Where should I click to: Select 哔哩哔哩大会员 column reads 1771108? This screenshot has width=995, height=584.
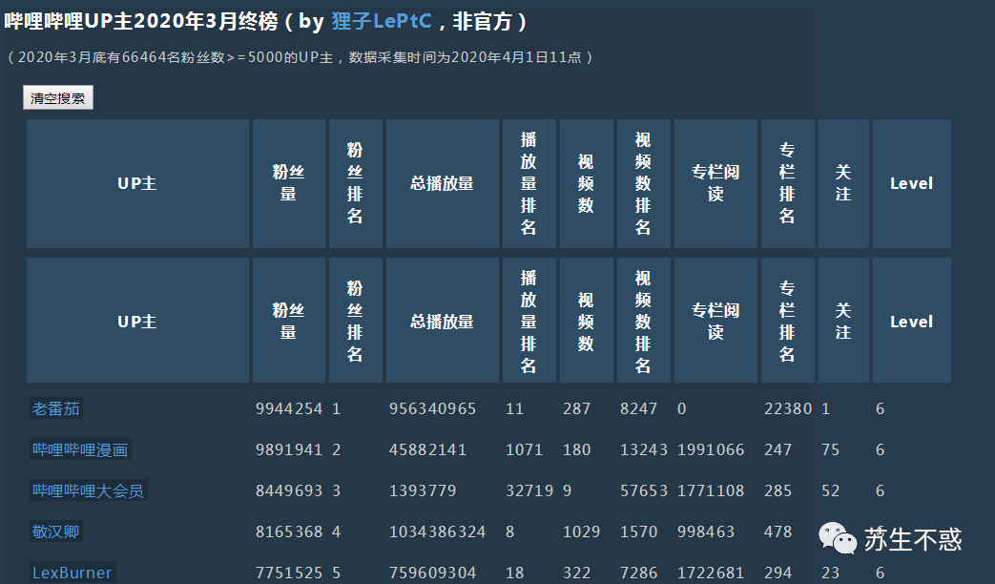point(711,490)
